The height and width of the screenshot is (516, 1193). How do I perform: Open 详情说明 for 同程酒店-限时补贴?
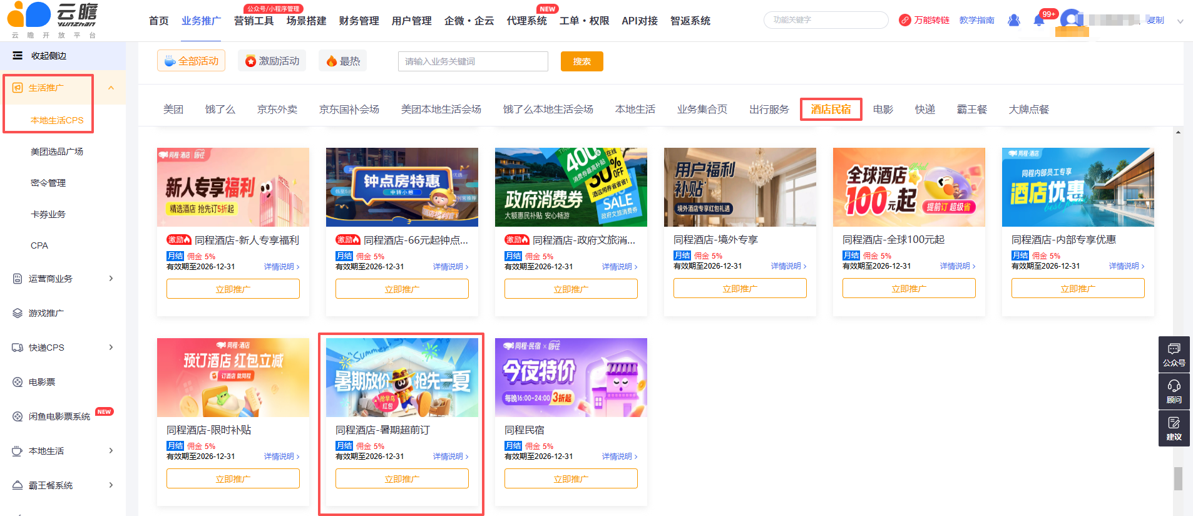coord(282,457)
